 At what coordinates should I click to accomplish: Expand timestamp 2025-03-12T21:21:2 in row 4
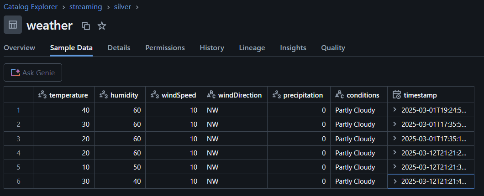(395, 152)
